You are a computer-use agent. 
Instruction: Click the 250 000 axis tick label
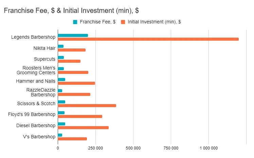pos(95,148)
